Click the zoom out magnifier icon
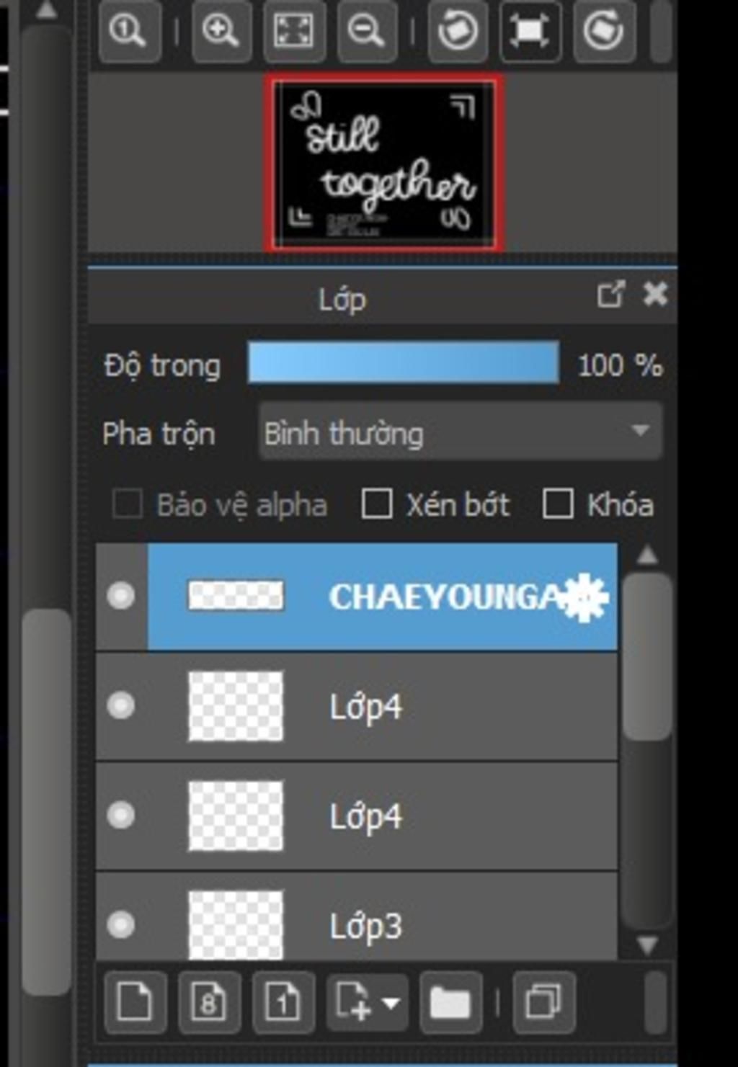This screenshot has height=1067, width=738. (367, 31)
